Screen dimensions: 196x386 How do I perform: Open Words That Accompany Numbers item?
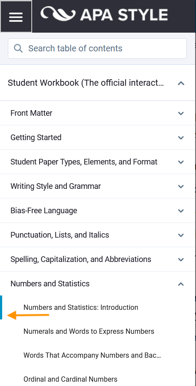coord(92,355)
